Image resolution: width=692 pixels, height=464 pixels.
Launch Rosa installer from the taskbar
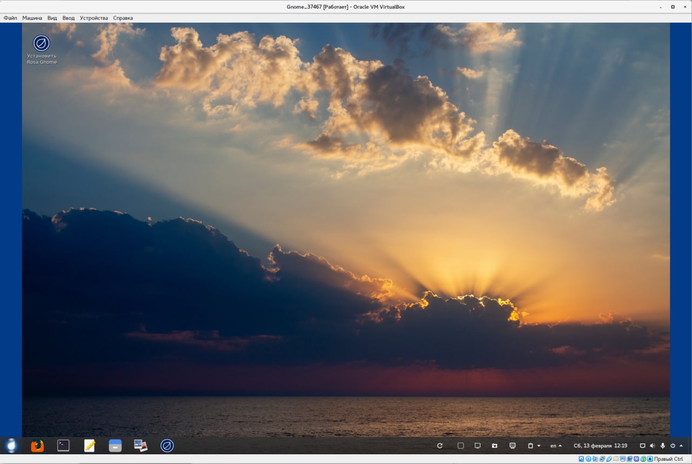pyautogui.click(x=167, y=446)
